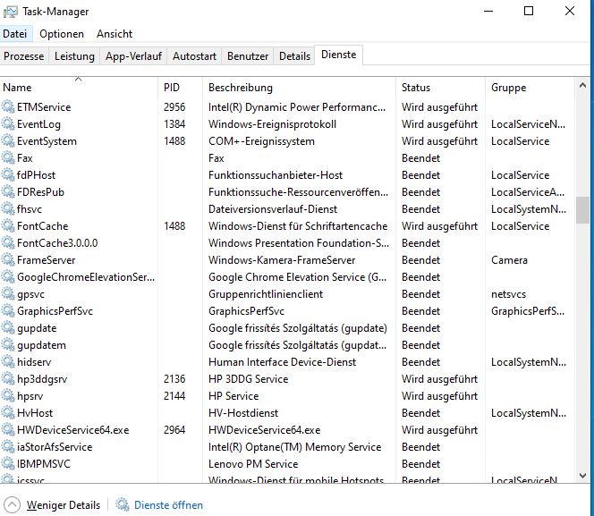
Task: Switch to the Autostart tab
Action: click(194, 56)
